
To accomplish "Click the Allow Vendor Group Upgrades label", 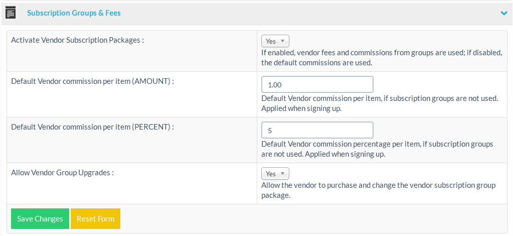I will (62, 173).
